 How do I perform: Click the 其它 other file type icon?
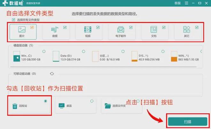point(186,29)
